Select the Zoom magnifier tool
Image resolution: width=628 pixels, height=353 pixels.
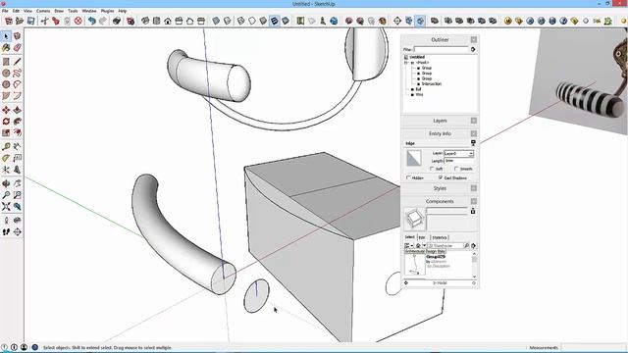(x=6, y=195)
